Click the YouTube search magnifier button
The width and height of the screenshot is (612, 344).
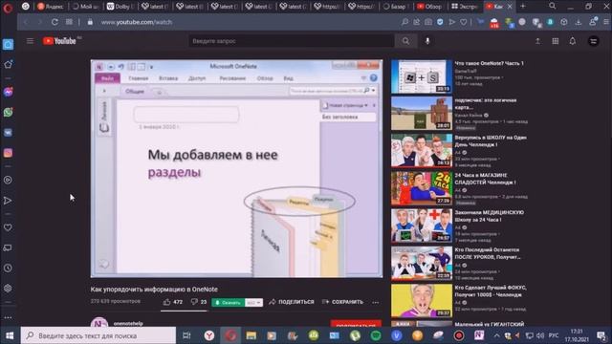pos(405,40)
